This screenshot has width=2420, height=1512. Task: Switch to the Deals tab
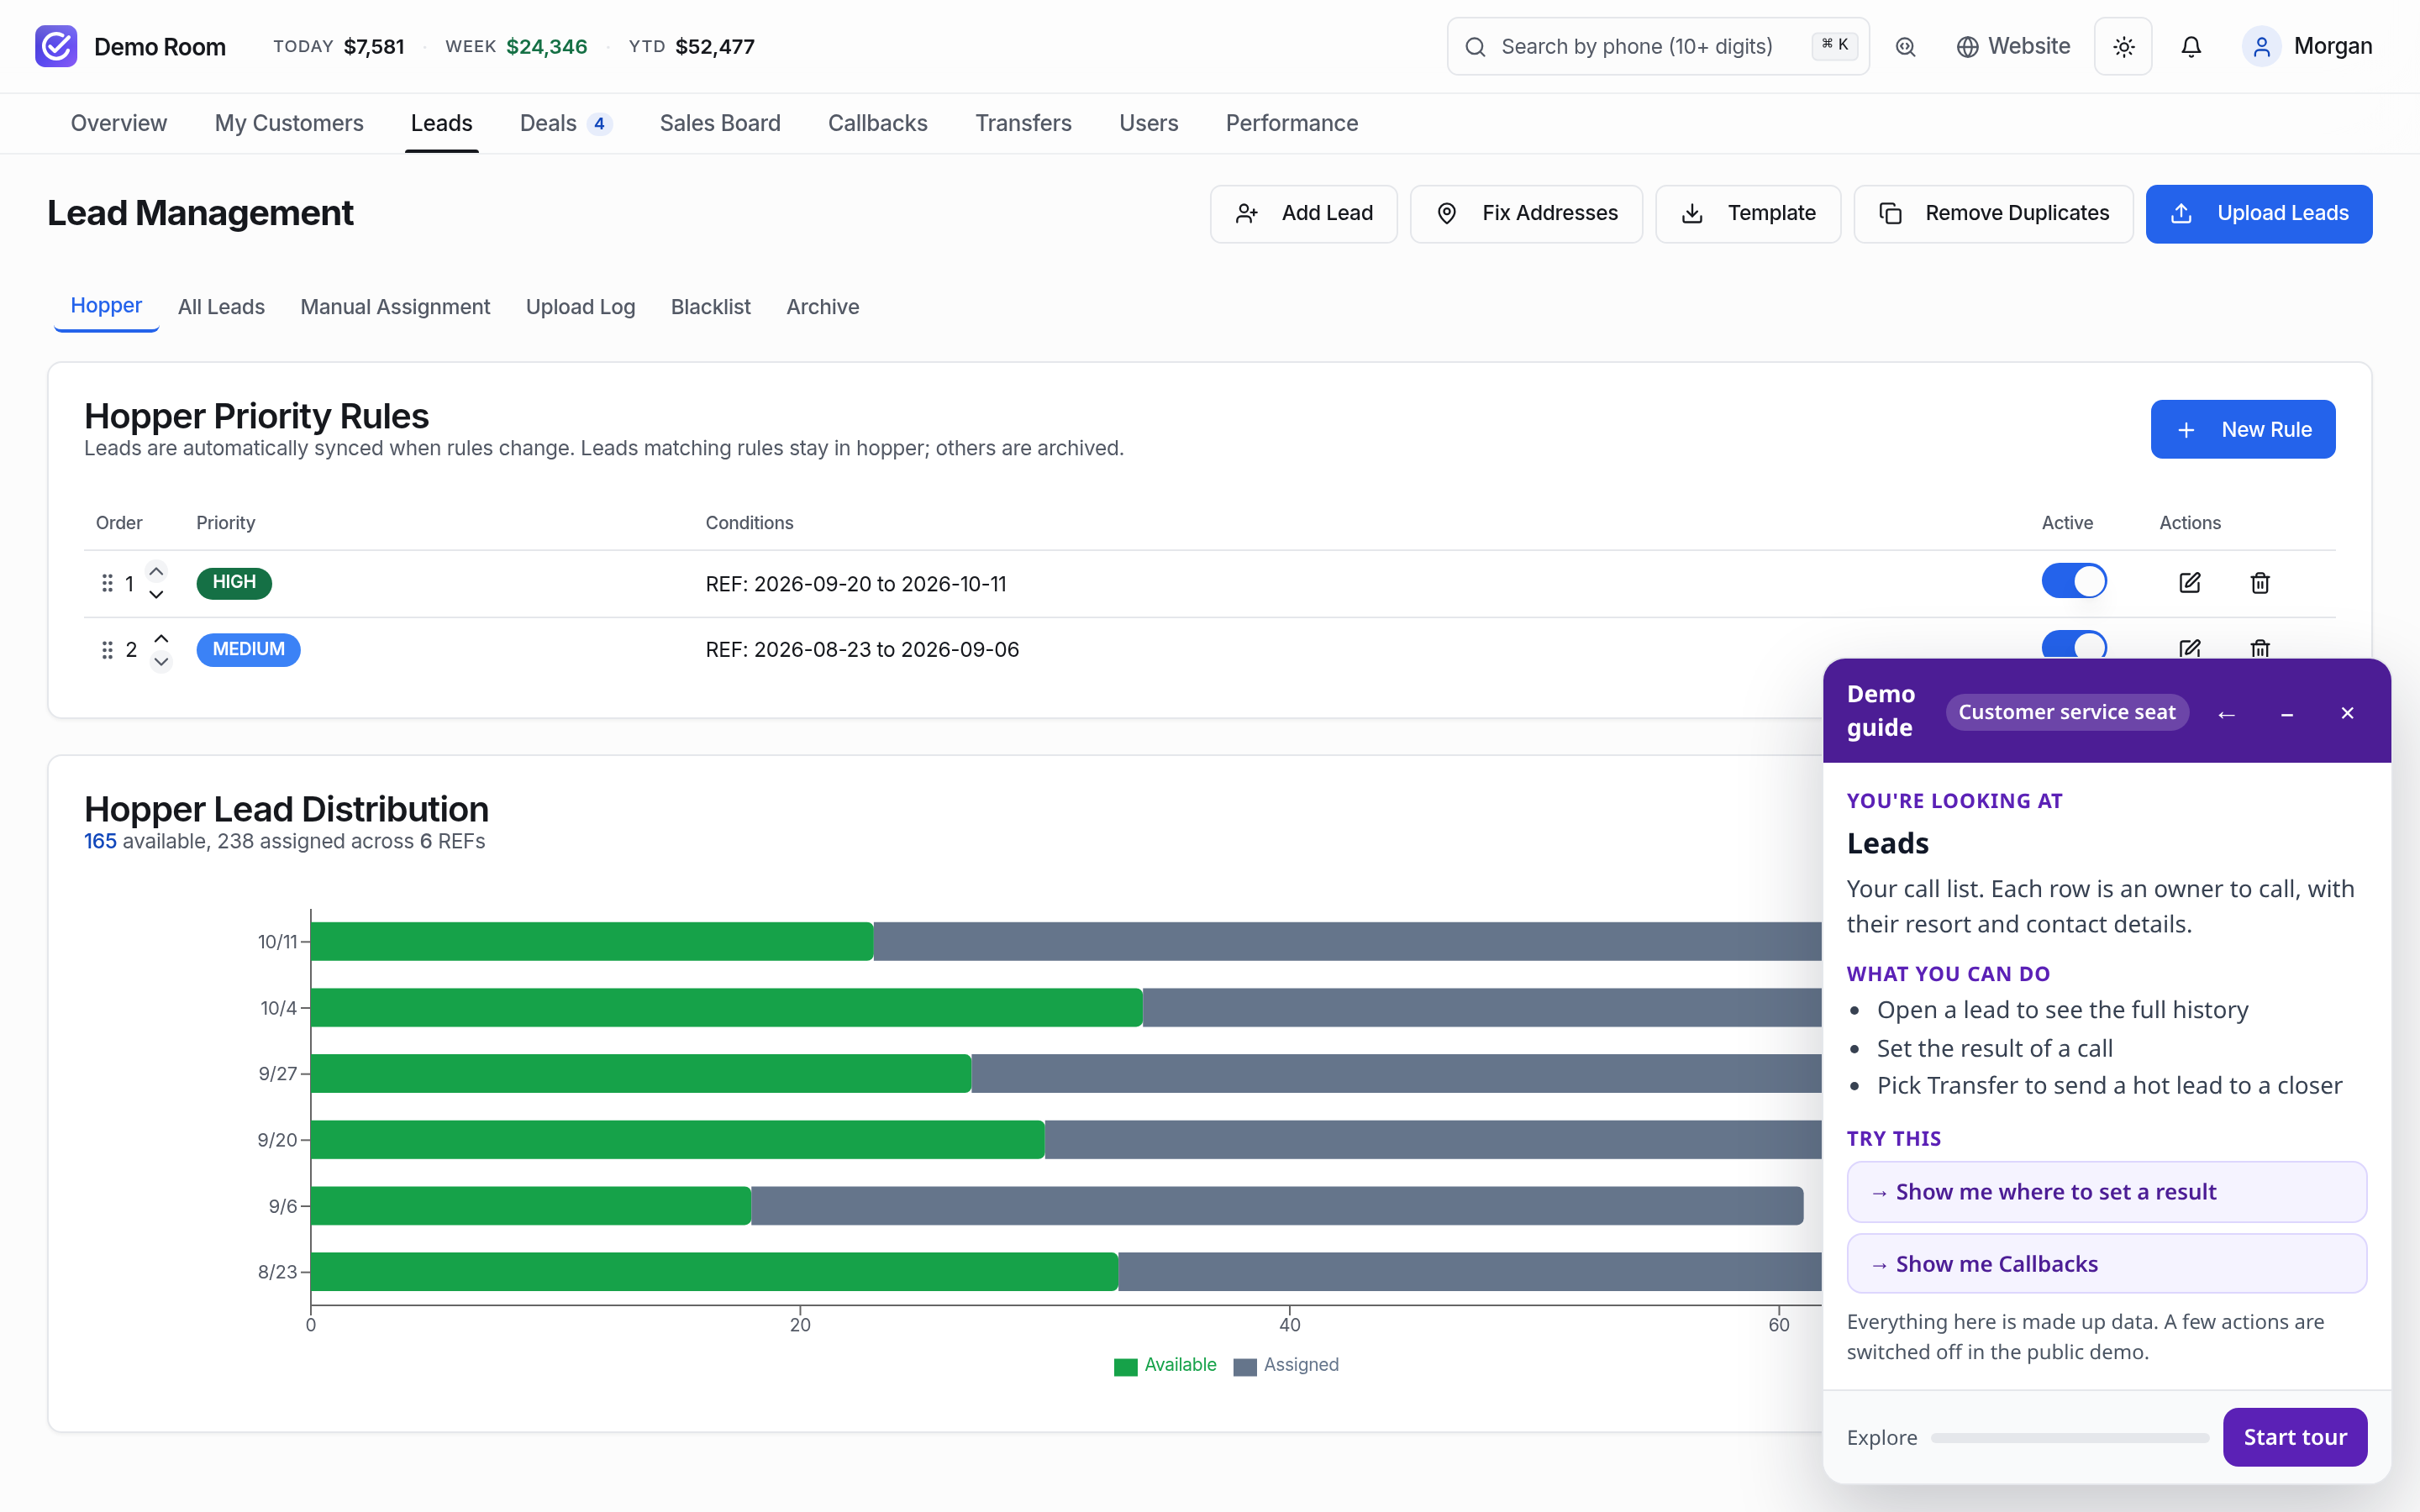coord(565,123)
